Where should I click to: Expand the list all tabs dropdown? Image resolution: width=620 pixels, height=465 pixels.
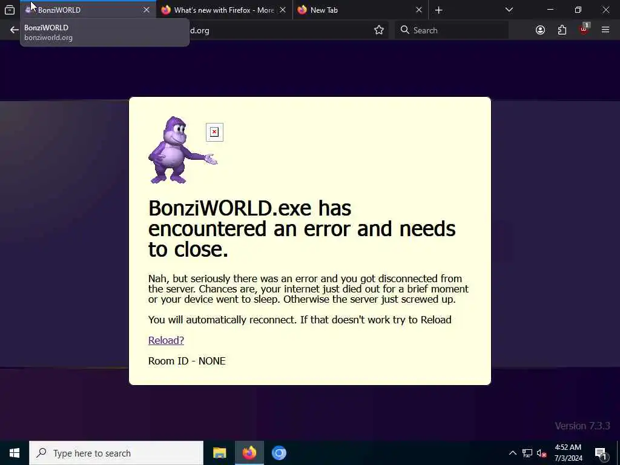(x=509, y=10)
